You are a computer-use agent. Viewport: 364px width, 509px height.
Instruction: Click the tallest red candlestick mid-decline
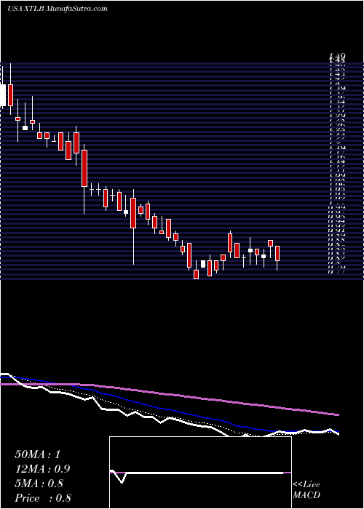click(84, 168)
